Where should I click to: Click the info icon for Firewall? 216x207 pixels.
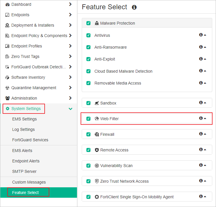coord(201,134)
